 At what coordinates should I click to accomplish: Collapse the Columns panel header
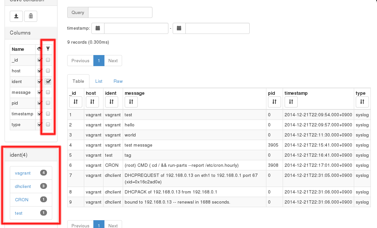point(21,33)
